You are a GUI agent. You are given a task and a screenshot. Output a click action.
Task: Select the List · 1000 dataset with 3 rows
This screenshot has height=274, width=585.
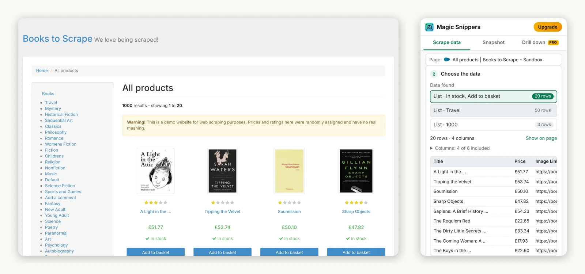[x=493, y=125]
